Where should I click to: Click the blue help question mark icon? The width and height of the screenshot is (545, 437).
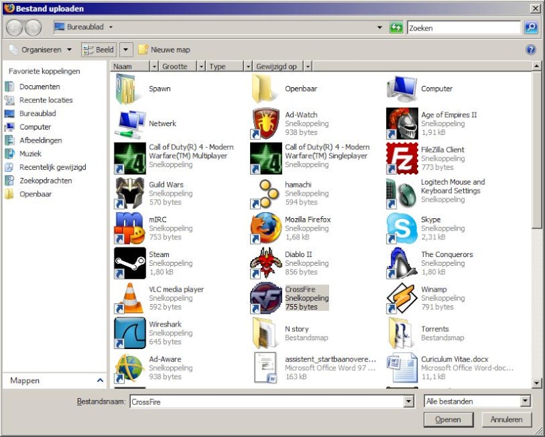click(x=531, y=50)
